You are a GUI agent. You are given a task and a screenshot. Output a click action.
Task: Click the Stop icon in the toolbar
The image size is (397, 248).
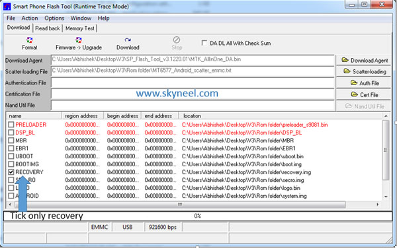pyautogui.click(x=177, y=40)
